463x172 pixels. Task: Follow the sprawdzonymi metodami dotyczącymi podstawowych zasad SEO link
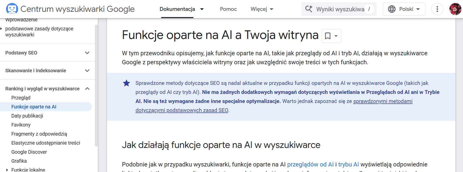[383, 101]
